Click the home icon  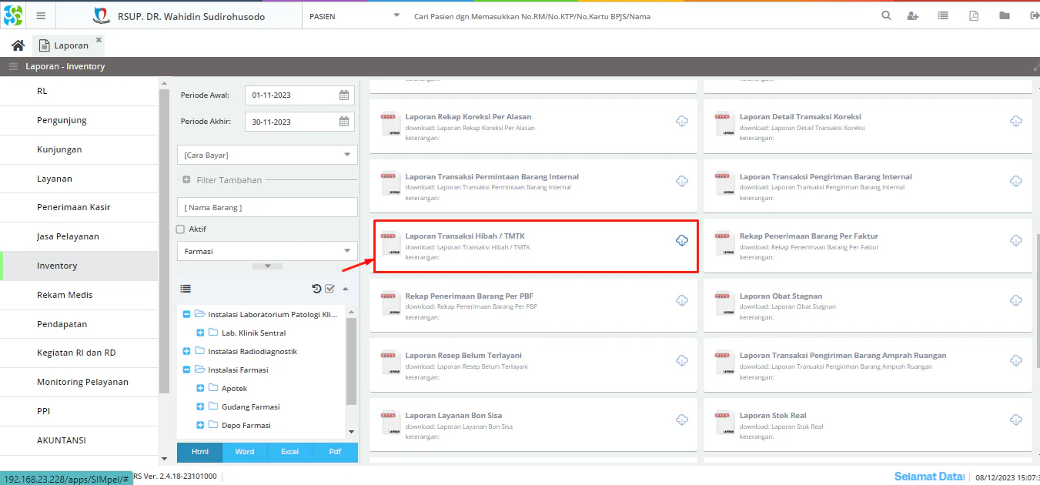pyautogui.click(x=18, y=45)
